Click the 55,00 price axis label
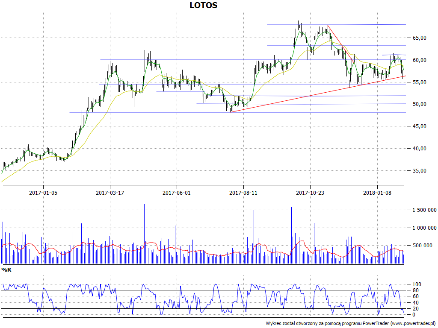 [x=419, y=82]
